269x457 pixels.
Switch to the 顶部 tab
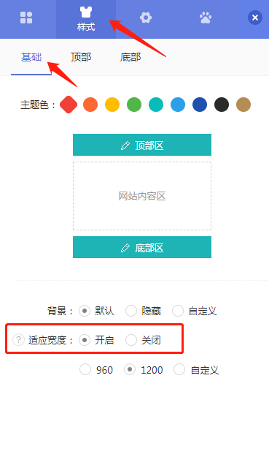pyautogui.click(x=81, y=57)
